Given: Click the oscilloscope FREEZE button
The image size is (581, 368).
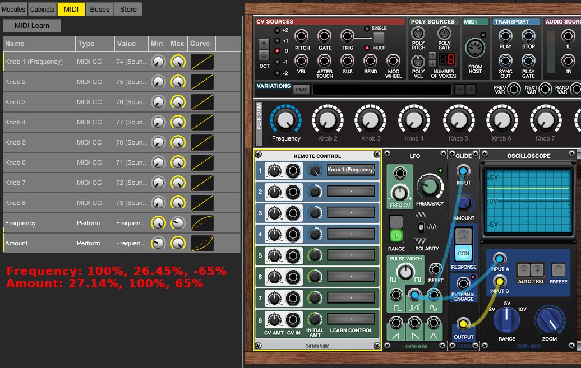Looking at the screenshot, I should [x=558, y=271].
